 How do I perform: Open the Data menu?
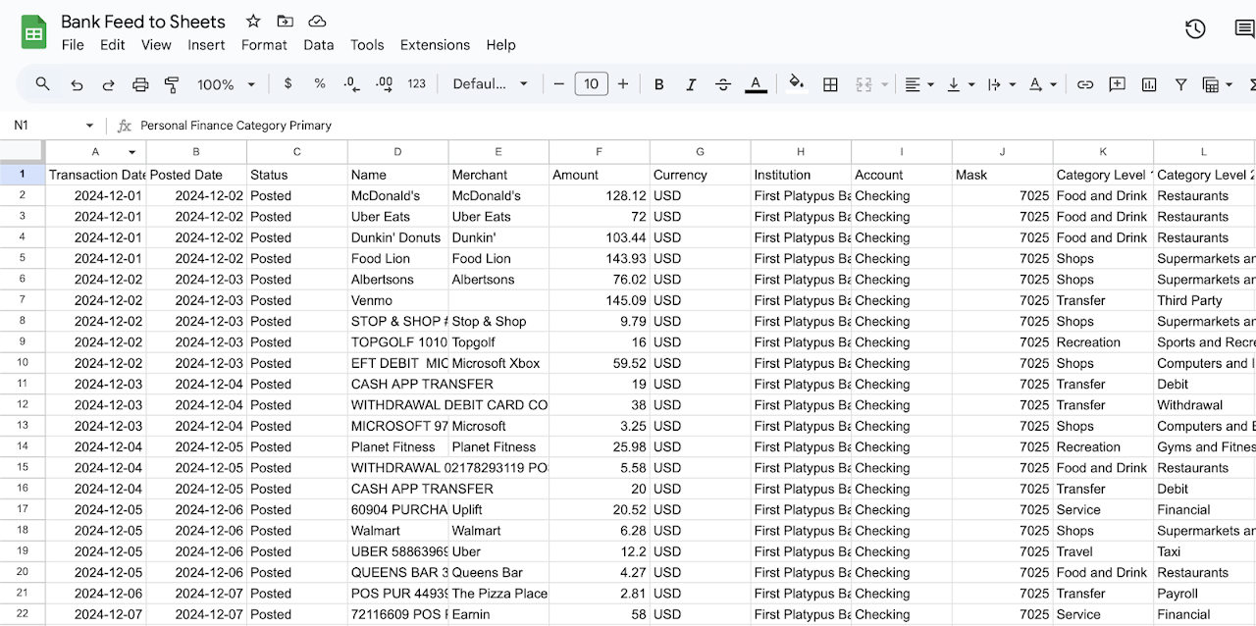319,45
